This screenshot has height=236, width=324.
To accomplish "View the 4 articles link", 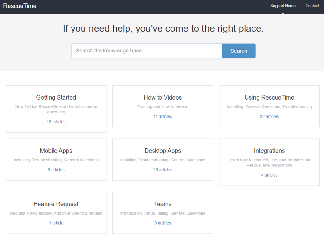I will coord(269,175).
